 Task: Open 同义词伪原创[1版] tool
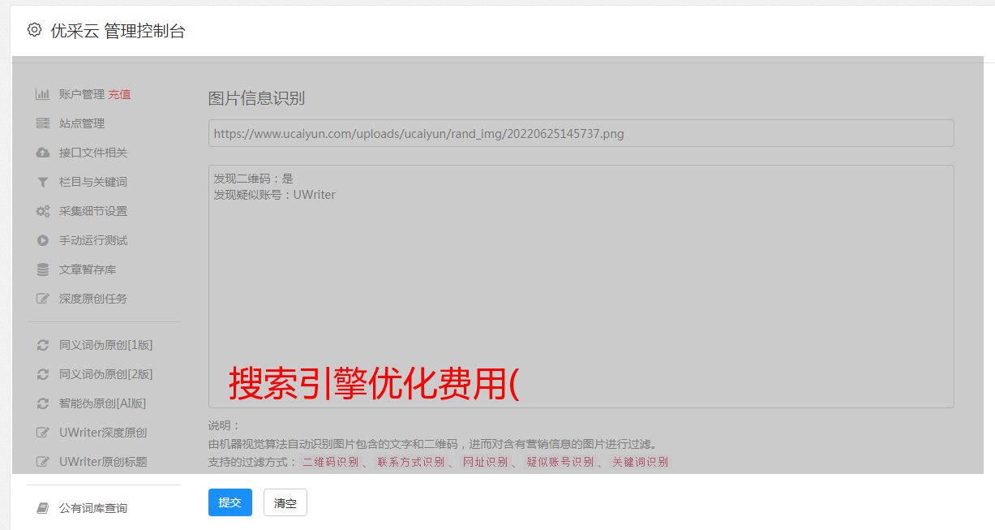106,345
